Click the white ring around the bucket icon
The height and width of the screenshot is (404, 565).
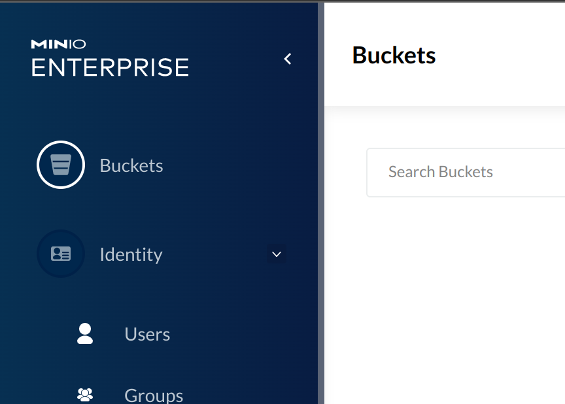[61, 143]
